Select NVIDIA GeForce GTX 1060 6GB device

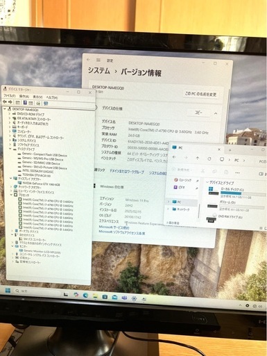[x=41, y=184]
